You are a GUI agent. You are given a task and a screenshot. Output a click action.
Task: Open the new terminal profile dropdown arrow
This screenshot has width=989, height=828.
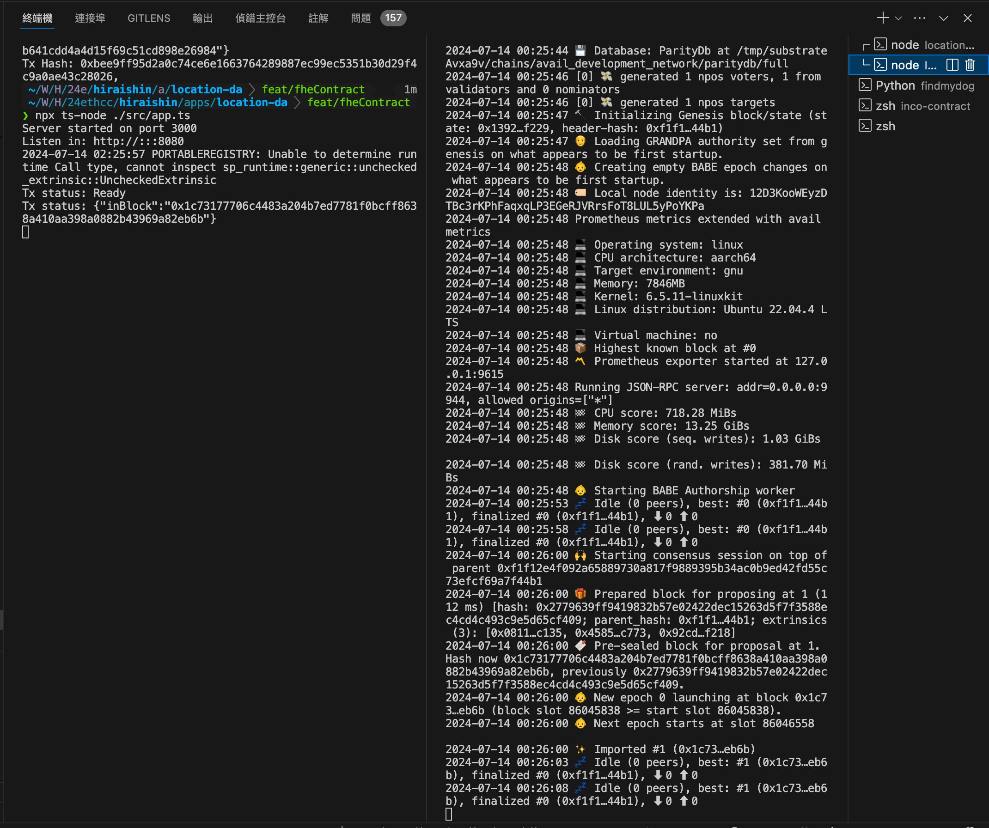pyautogui.click(x=898, y=18)
